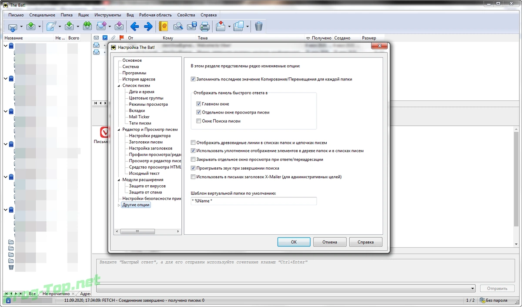Screen dimensions: 522x307
Task: Click the envelope status column header icon
Action: (96, 38)
